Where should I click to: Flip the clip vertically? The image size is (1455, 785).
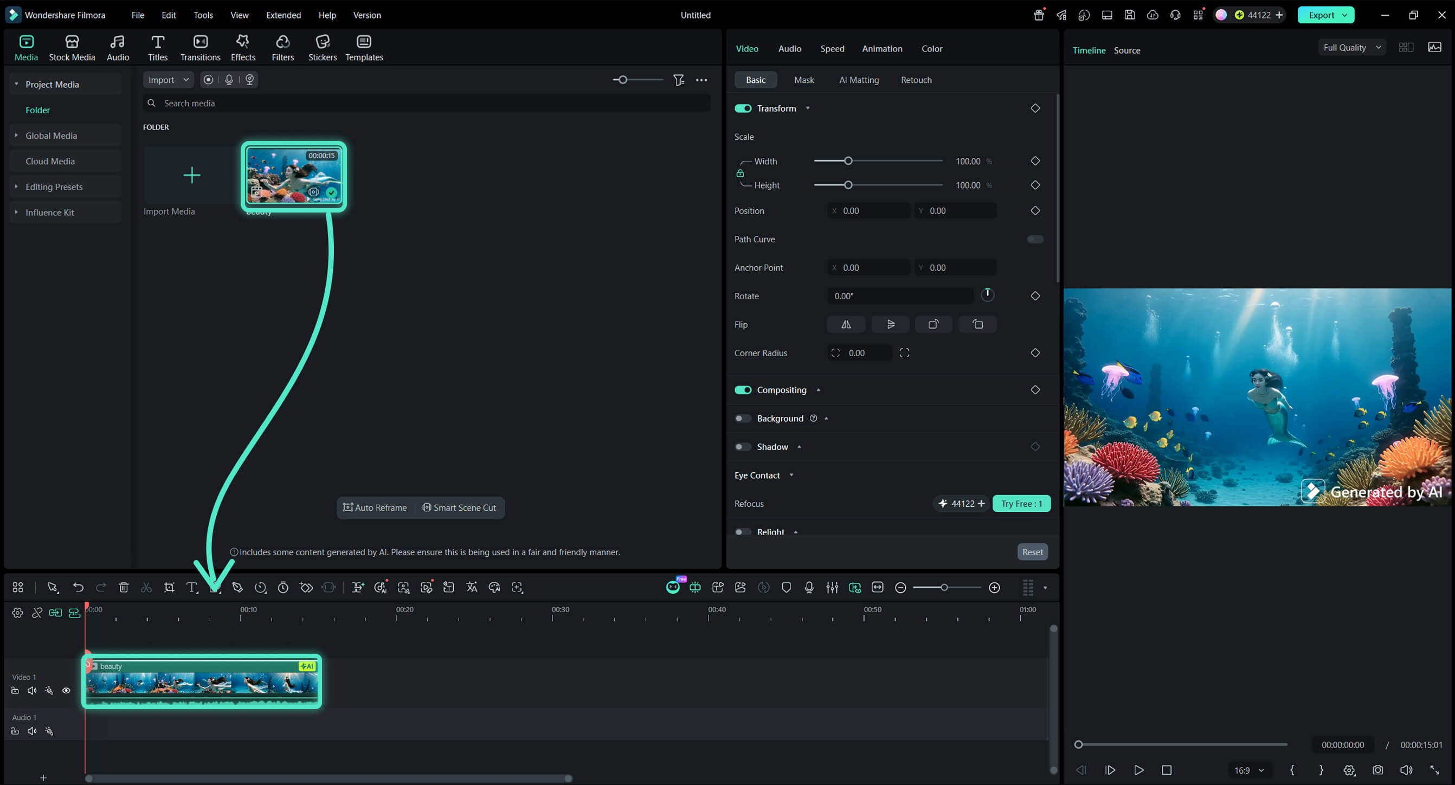click(890, 324)
